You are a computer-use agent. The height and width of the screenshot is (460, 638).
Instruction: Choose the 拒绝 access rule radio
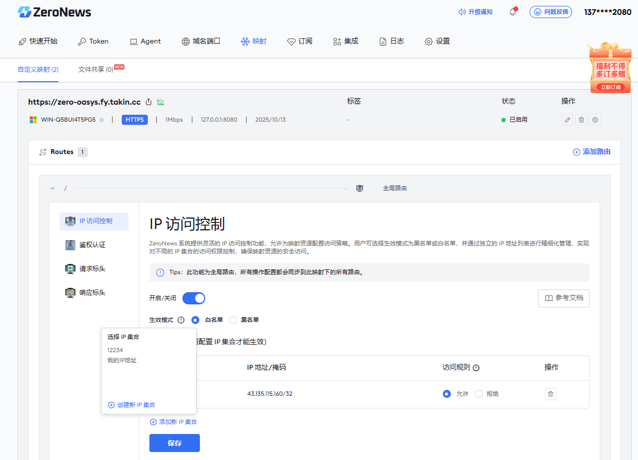coord(478,394)
